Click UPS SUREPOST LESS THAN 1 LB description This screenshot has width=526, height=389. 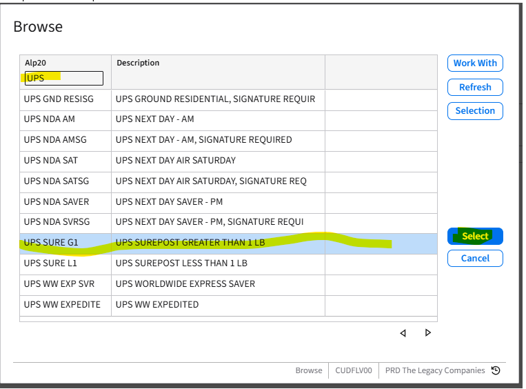click(x=181, y=263)
